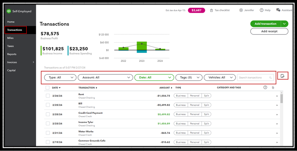Check the Credit Card Payment checkbox
The height and width of the screenshot is (151, 297).
pos(48,114)
